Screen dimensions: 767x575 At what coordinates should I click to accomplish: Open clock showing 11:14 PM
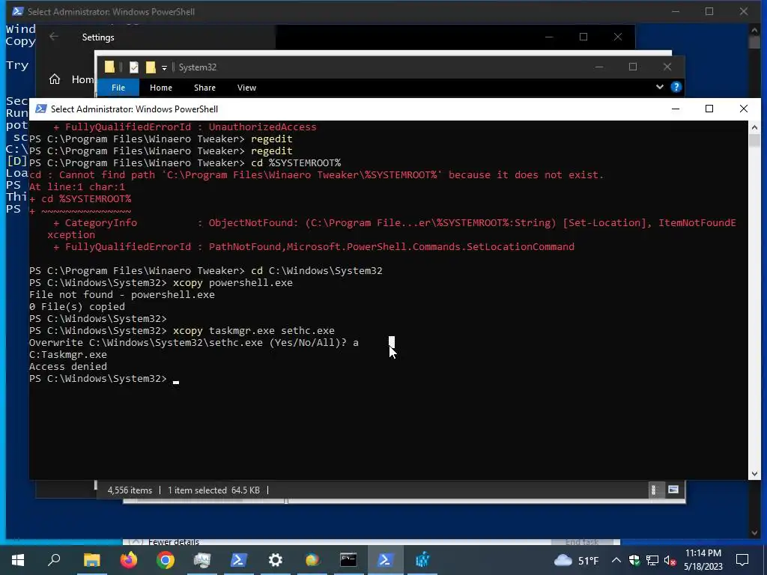click(x=703, y=560)
